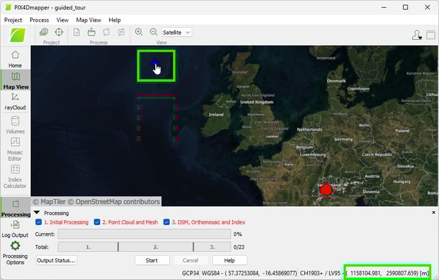The height and width of the screenshot is (280, 439).
Task: Zoom out on the map
Action: (154, 32)
